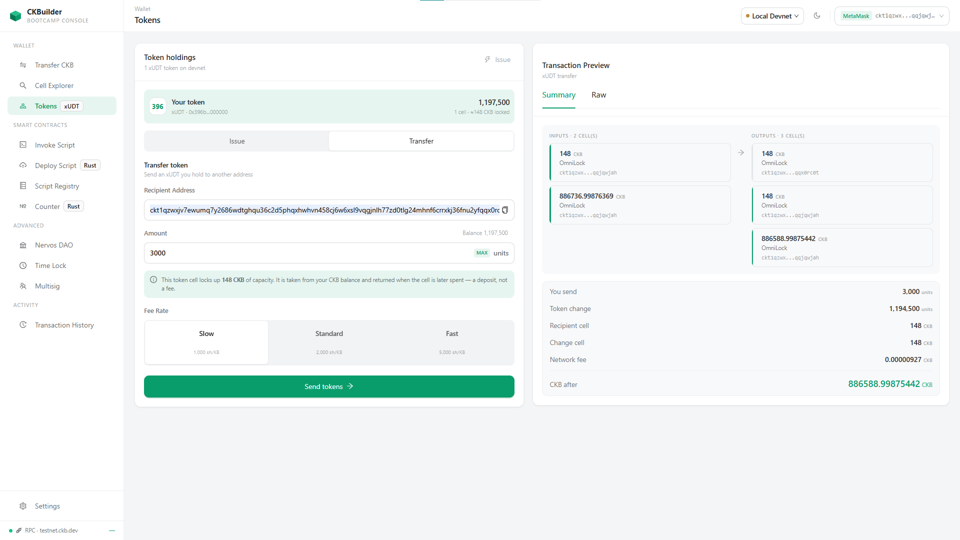
Task: Select the Slow fee rate option
Action: point(206,342)
